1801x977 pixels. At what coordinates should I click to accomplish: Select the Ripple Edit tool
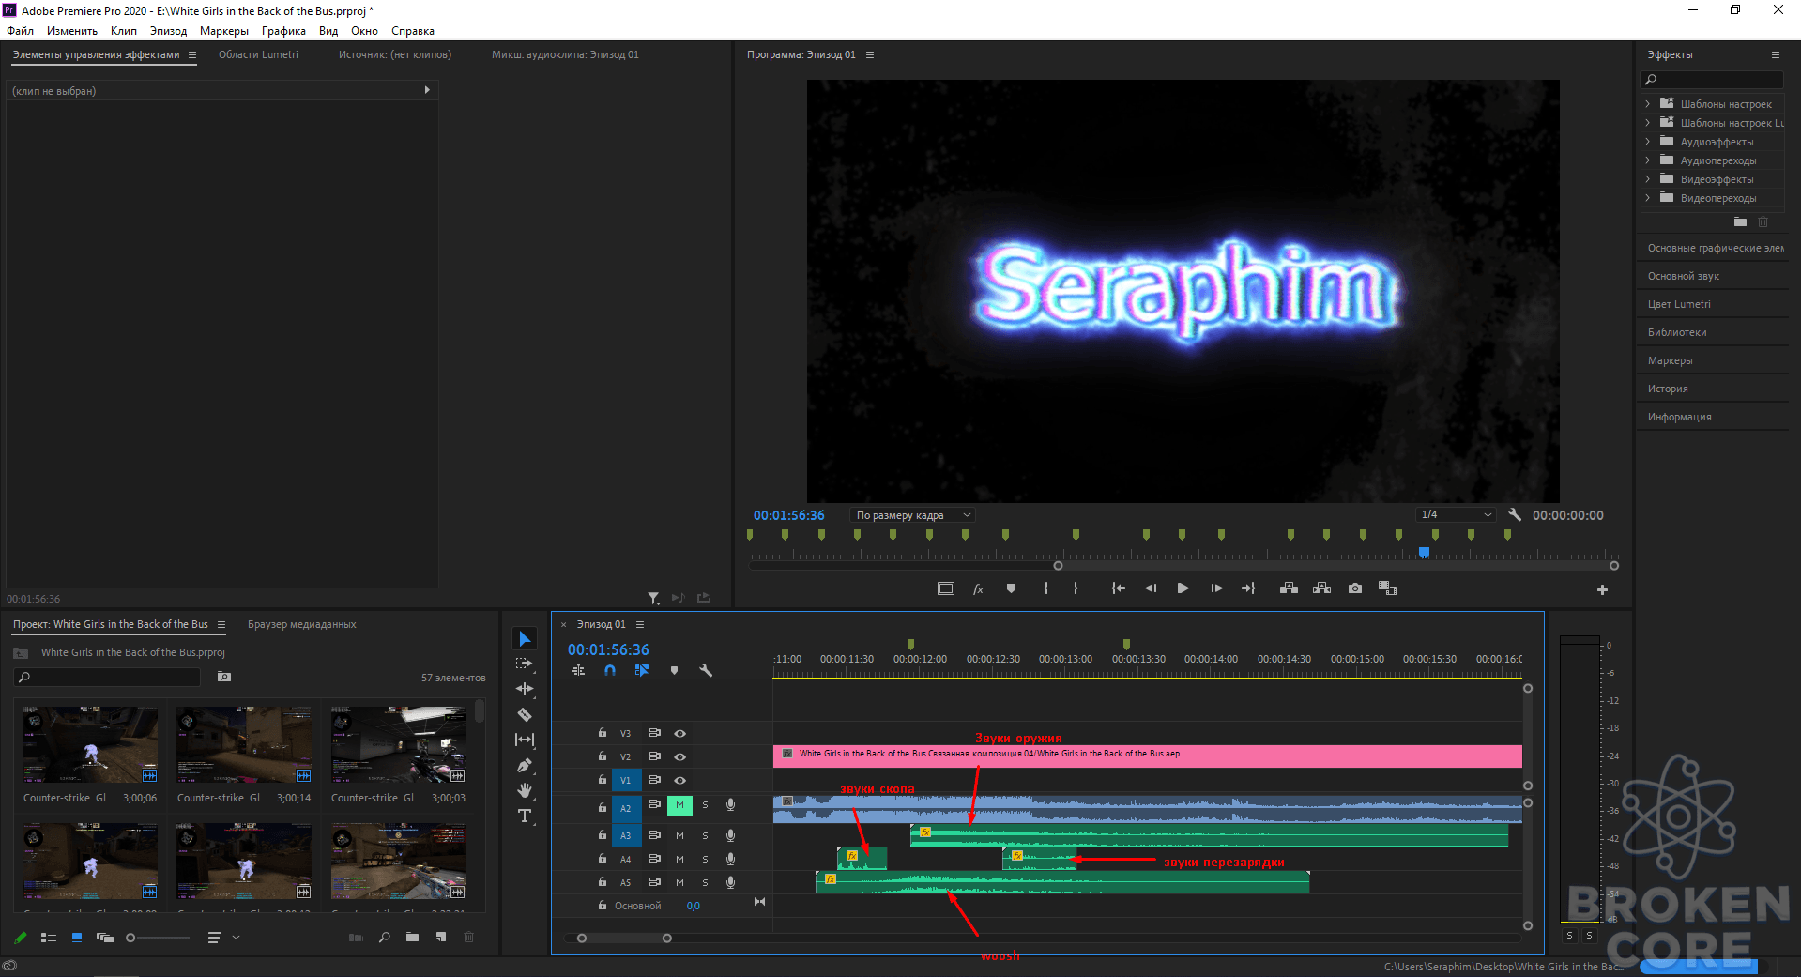pyautogui.click(x=525, y=689)
